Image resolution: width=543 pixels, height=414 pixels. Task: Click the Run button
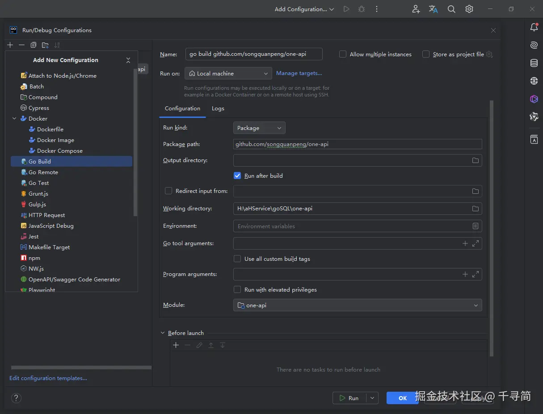(349, 398)
